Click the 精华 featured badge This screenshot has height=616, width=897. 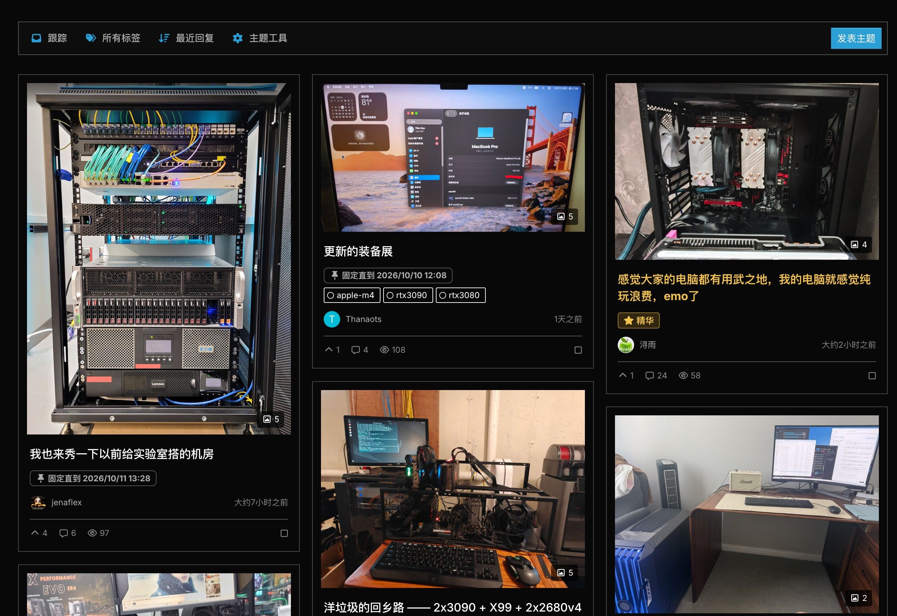pos(639,320)
